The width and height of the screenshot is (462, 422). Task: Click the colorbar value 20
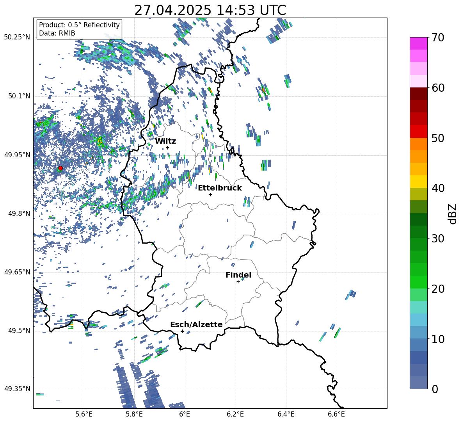tap(438, 289)
